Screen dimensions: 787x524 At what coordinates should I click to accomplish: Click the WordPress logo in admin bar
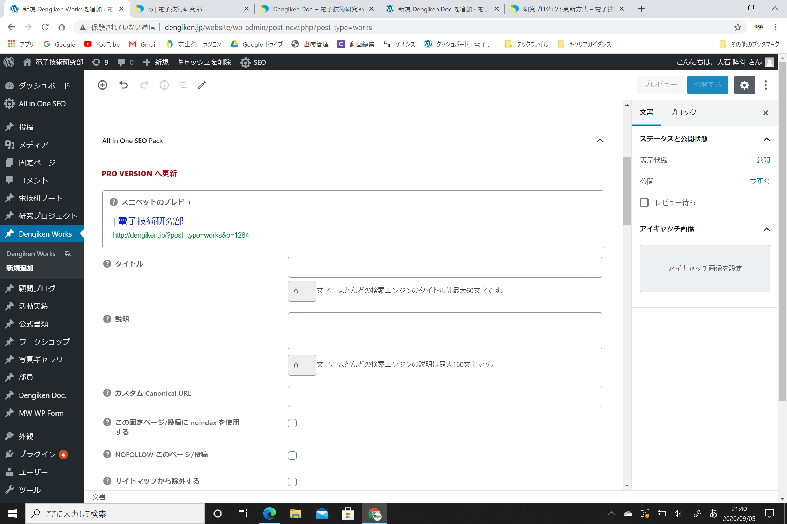9,62
